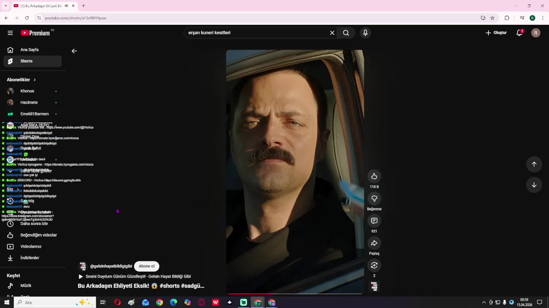549x308 pixels.
Task: Dislike the short via Beğenme
Action: point(374,198)
